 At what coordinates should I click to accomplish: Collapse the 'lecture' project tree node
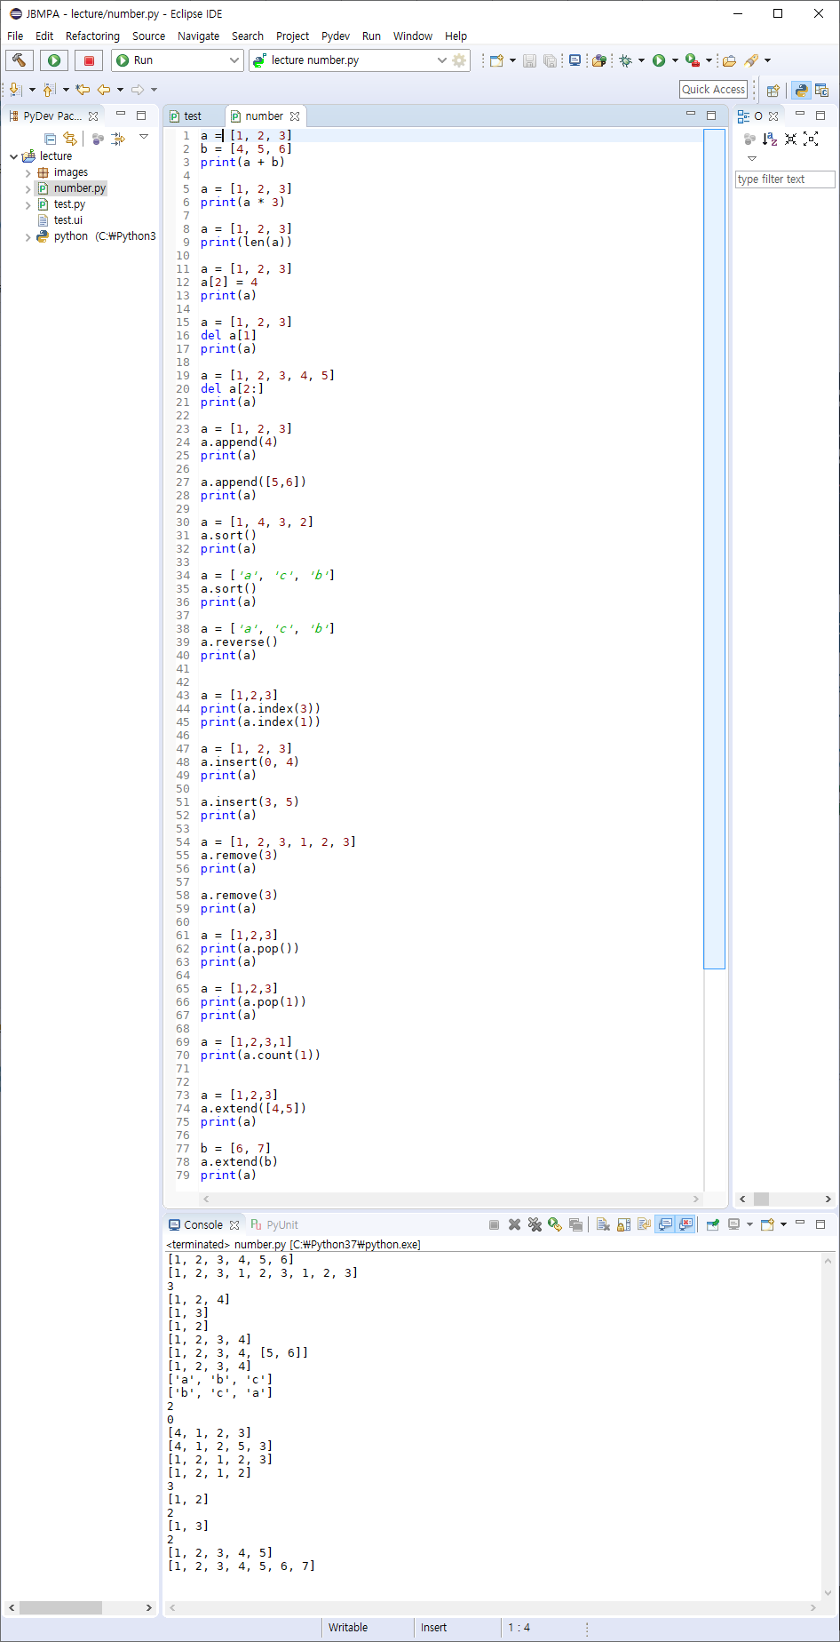13,156
